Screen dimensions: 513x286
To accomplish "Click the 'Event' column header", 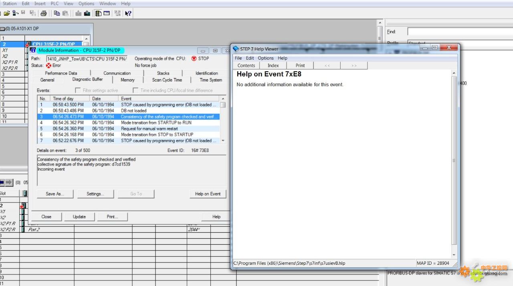I will 169,99.
